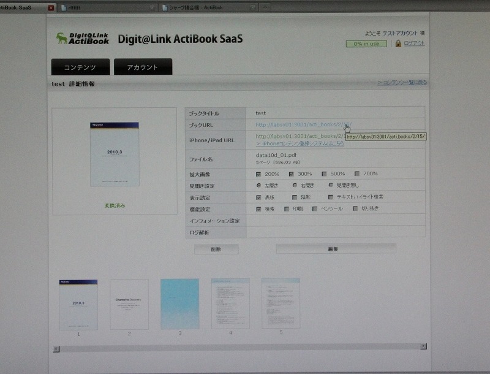490x374 pixels.
Task: Enable the 印刷 function checkbox
Action: pos(287,209)
